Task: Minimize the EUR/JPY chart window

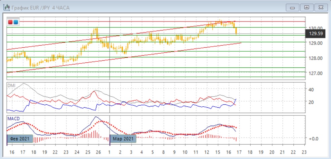Action: pyautogui.click(x=292, y=7)
